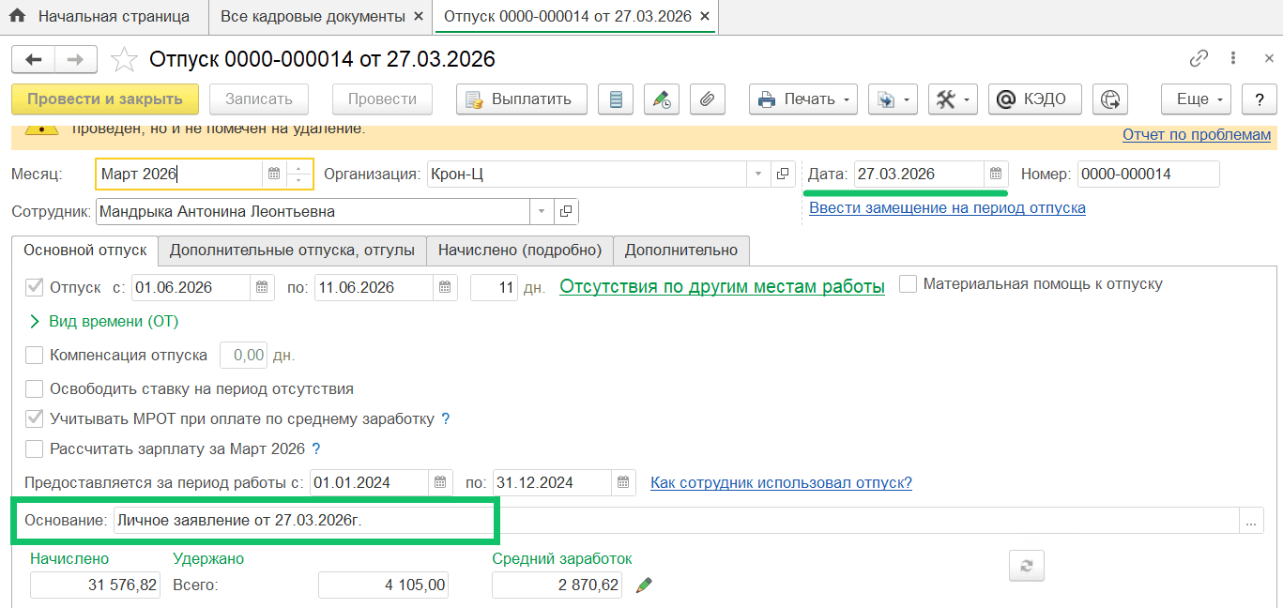Click the Провести и закрыть button
Image resolution: width=1283 pixels, height=608 pixels.
104,99
